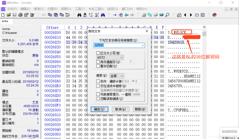Image resolution: width=239 pixels, height=139 pixels.
Task: Click the WVDEVID ASCII text
Action: click(181, 71)
